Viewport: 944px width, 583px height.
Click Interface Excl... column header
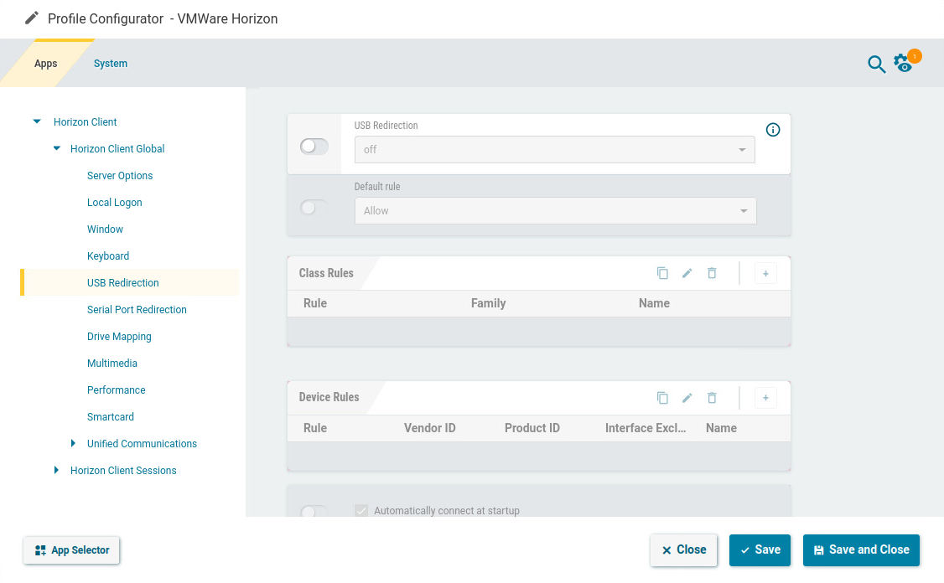pyautogui.click(x=646, y=428)
